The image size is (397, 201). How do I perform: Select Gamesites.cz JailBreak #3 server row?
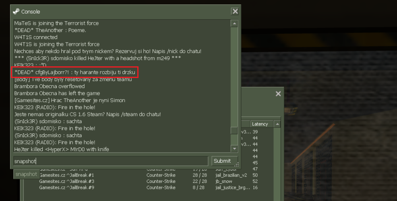click(148, 181)
